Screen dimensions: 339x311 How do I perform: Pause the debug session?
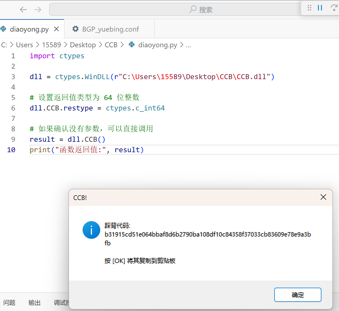coord(320,8)
